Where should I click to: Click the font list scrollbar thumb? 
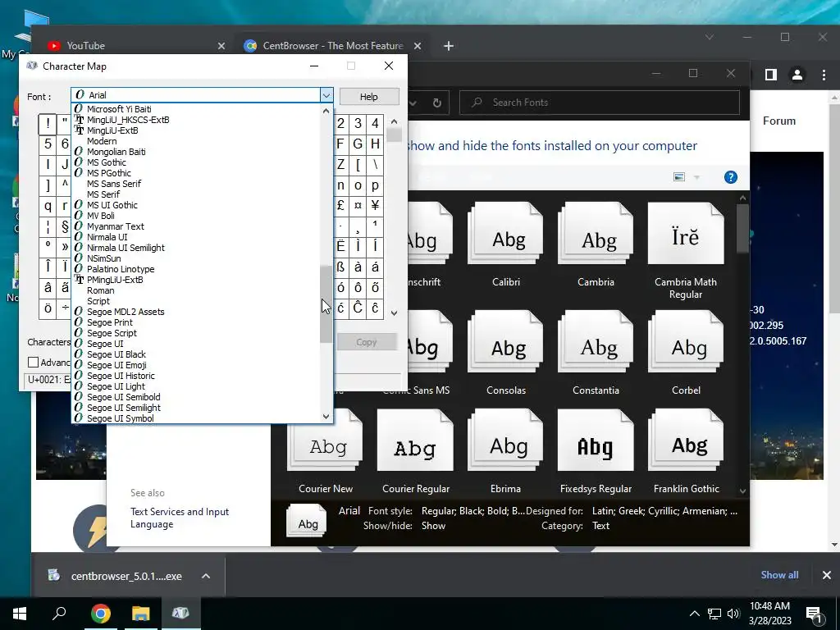326,304
